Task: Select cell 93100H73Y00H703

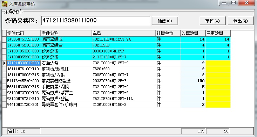Action: tap(23, 93)
